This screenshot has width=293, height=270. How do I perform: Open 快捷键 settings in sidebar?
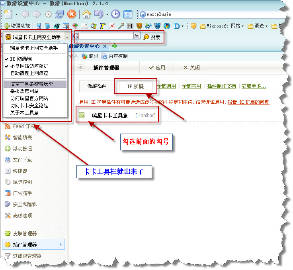(x=16, y=171)
